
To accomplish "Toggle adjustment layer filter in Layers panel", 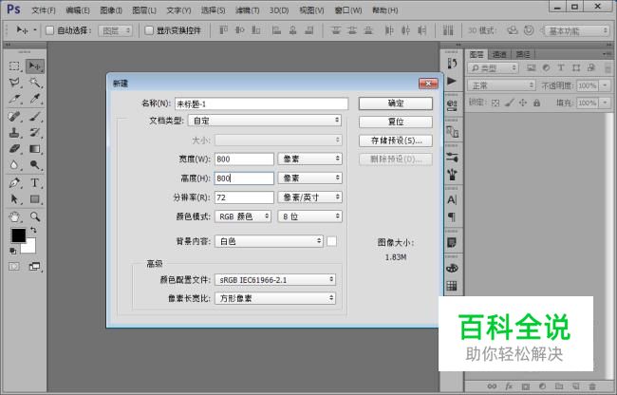I will tap(546, 68).
